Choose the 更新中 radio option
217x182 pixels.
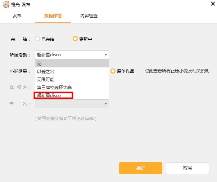click(x=75, y=39)
